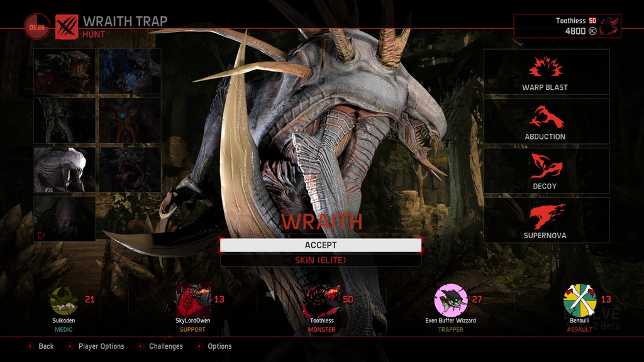Click the Decoy label
This screenshot has width=644, height=362.
coord(545,186)
